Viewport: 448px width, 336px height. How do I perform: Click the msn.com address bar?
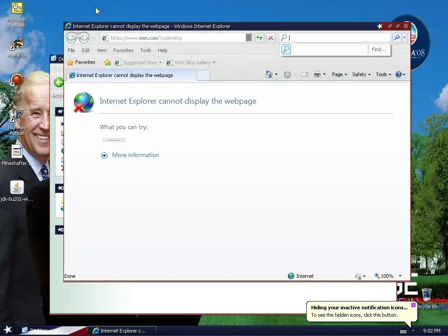tap(173, 38)
